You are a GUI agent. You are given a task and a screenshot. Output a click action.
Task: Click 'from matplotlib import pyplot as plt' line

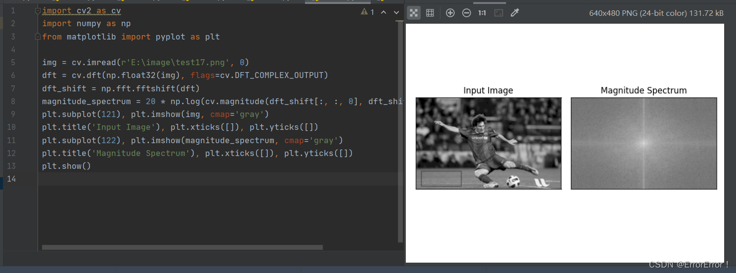pos(131,37)
